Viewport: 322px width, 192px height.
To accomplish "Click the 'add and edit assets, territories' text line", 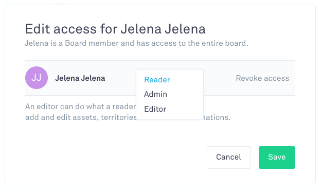I will (x=81, y=117).
